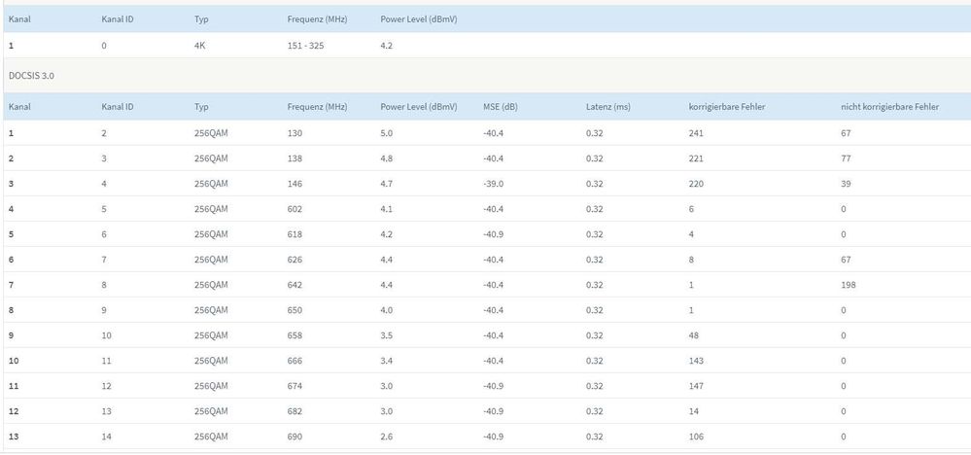Click power level value 4.1

(387, 209)
